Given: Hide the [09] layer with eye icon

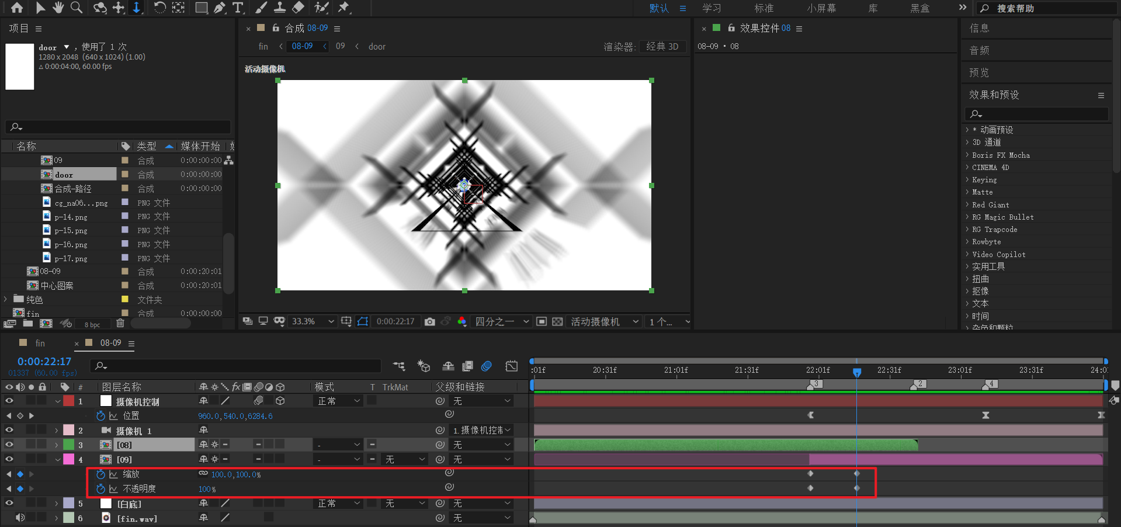Looking at the screenshot, I should [x=9, y=459].
